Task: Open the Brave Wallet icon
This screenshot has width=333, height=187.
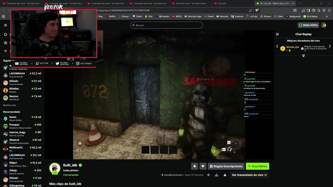Action: [x=313, y=10]
